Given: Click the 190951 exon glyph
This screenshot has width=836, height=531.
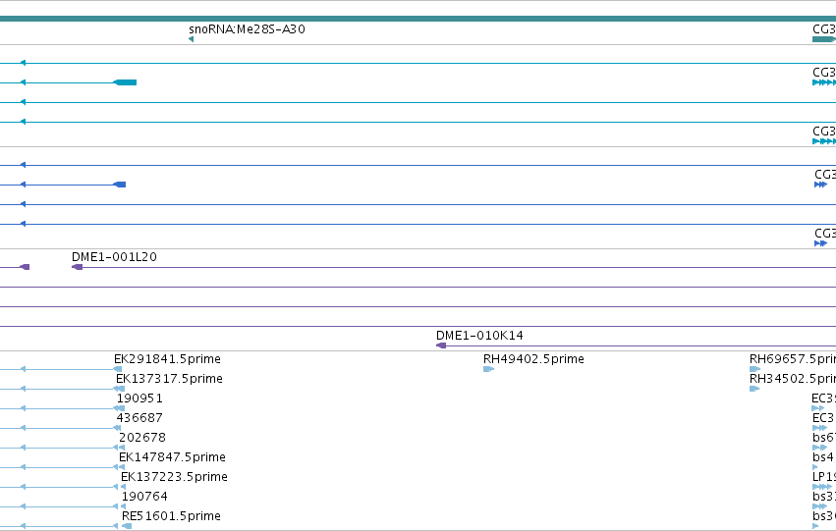Looking at the screenshot, I should 120,408.
